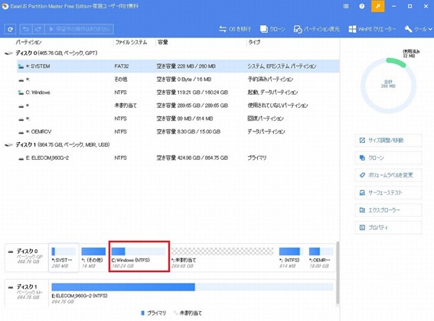434x321 pixels.
Task: Select the C: Windows partition row
Action: [178, 92]
